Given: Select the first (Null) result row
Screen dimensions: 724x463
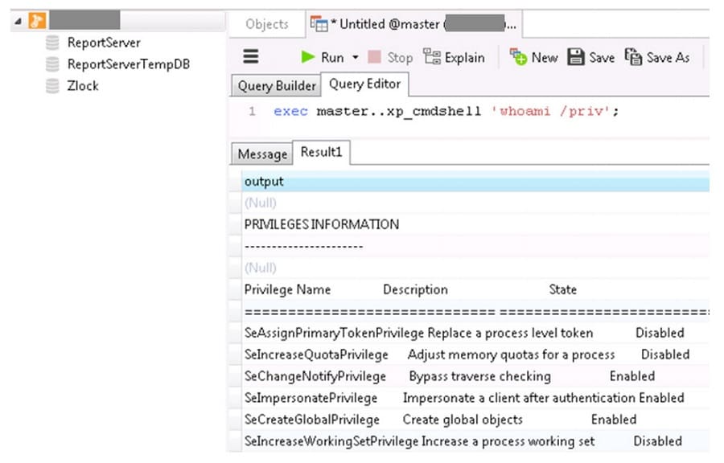Looking at the screenshot, I should point(475,203).
